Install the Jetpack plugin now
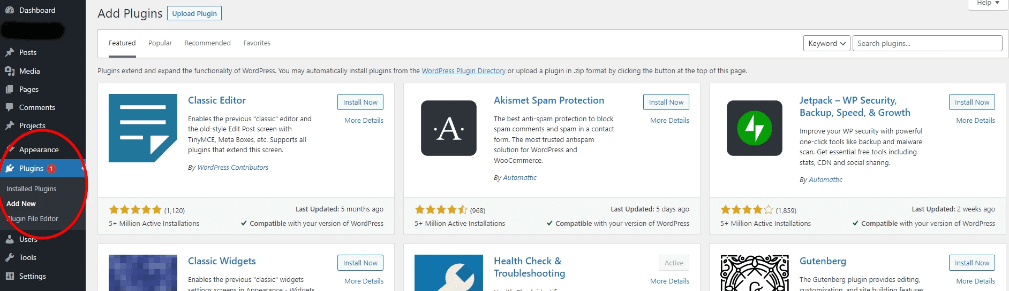Viewport: 1009px width, 291px height. (x=972, y=102)
